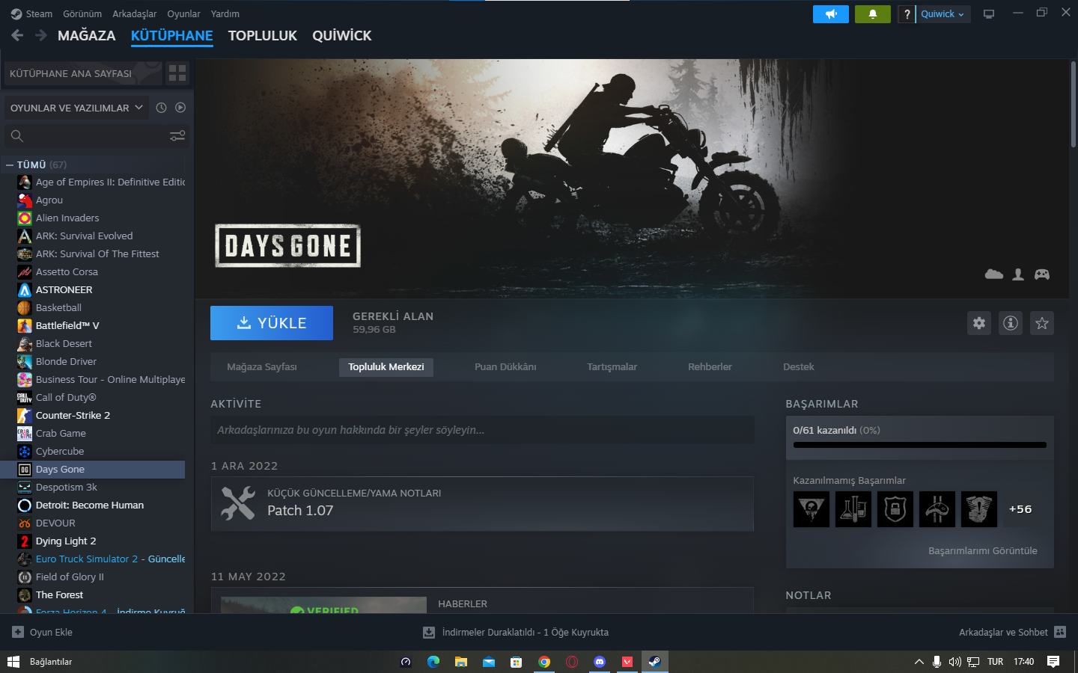1078x673 pixels.
Task: Collapse the TÜMÜ game list
Action: coord(10,165)
